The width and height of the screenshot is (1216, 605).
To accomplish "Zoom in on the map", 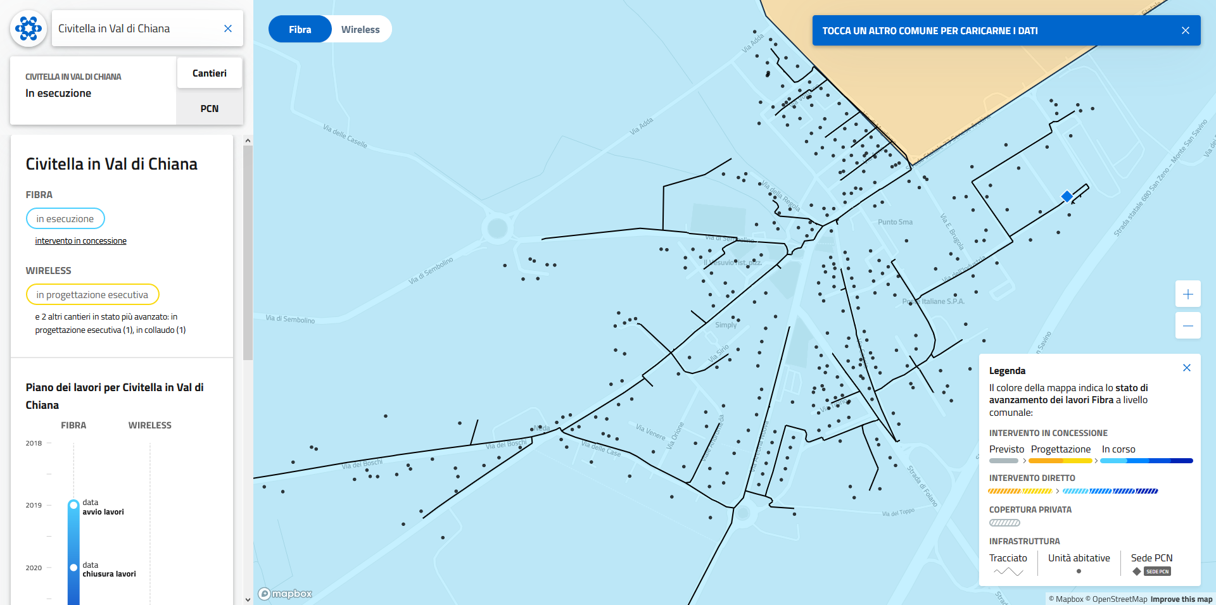I will [1188, 294].
